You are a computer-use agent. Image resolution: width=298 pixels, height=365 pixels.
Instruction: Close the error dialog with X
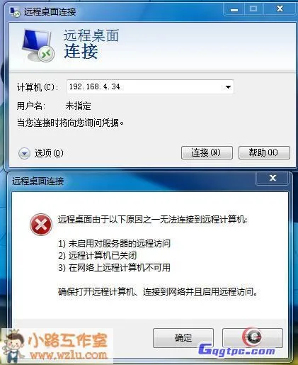(x=273, y=178)
